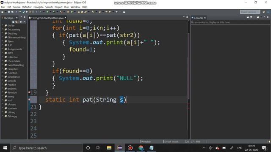Open File Explorer from the taskbar

coord(109,148)
